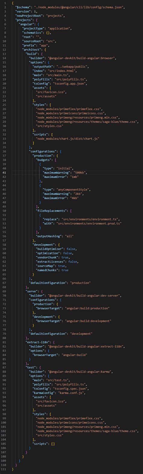
Task: Click the "$schema" key on line 2
Action: coord(23,7)
